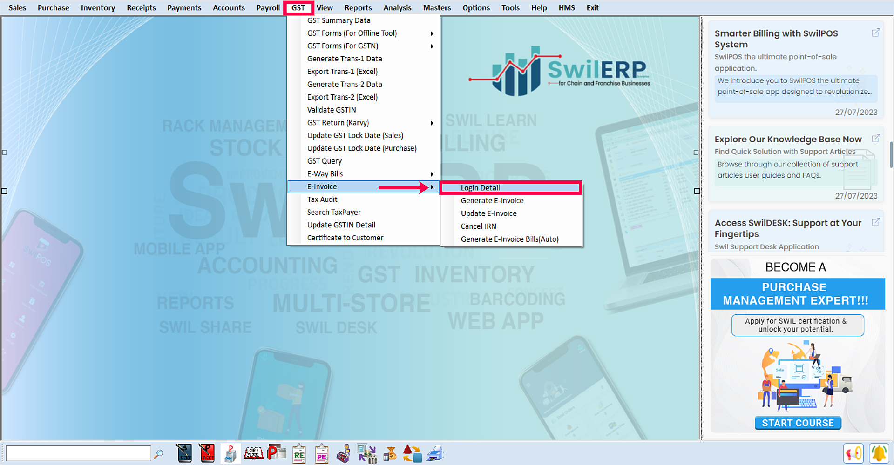Select Certificate to Customer
894x465 pixels.
click(364, 238)
